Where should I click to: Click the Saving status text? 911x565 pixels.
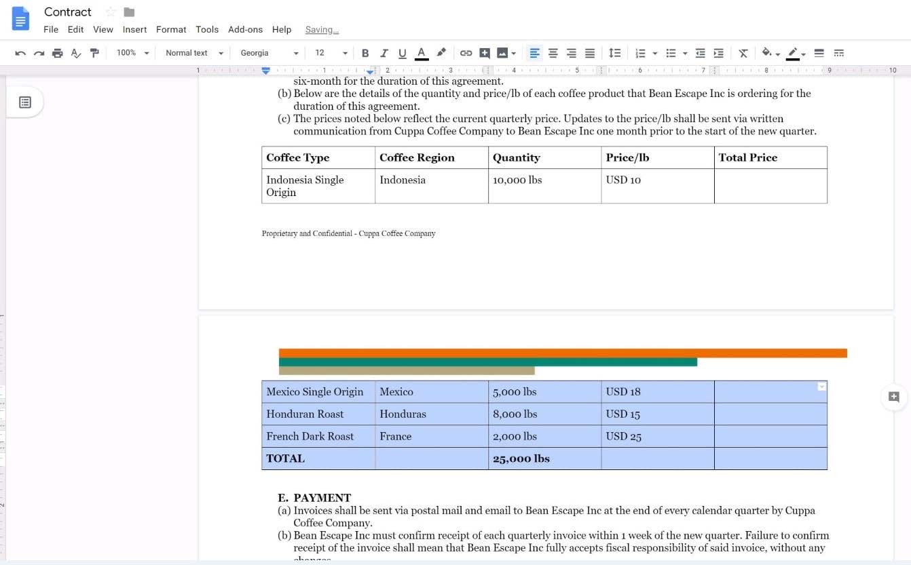[x=322, y=29]
